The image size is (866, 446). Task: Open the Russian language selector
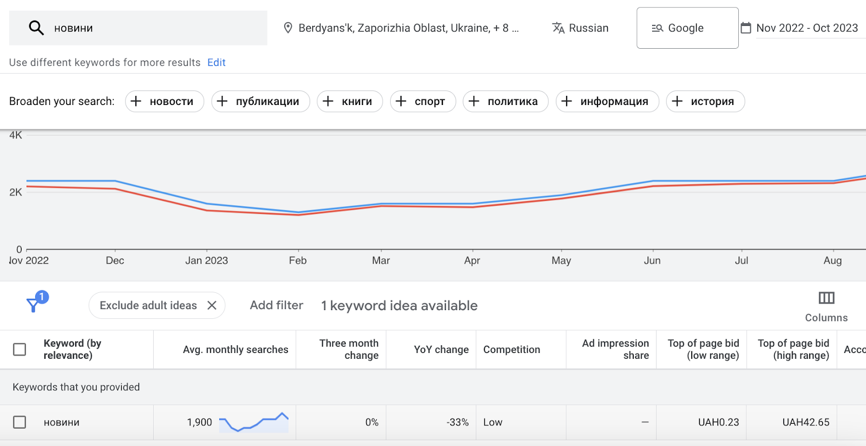pos(588,28)
